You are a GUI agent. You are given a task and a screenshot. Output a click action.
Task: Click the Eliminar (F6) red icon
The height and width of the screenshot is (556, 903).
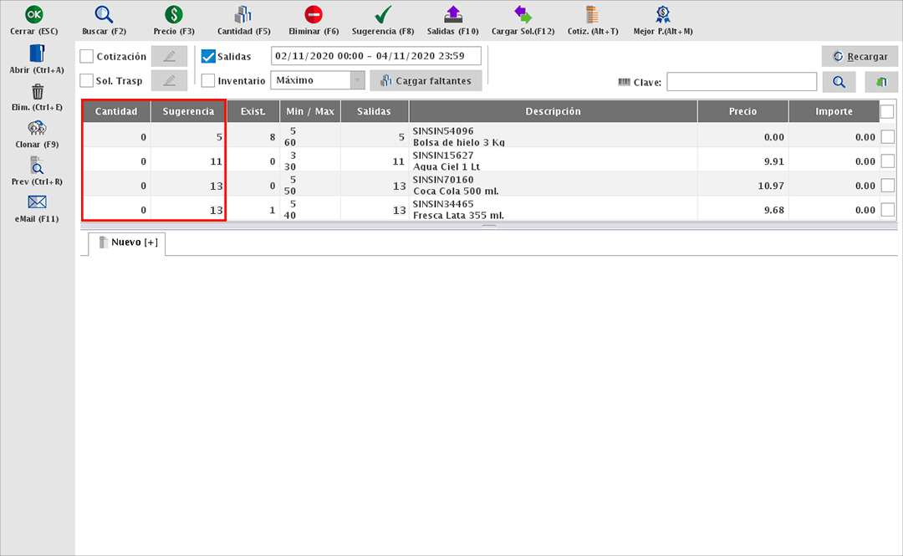coord(314,14)
